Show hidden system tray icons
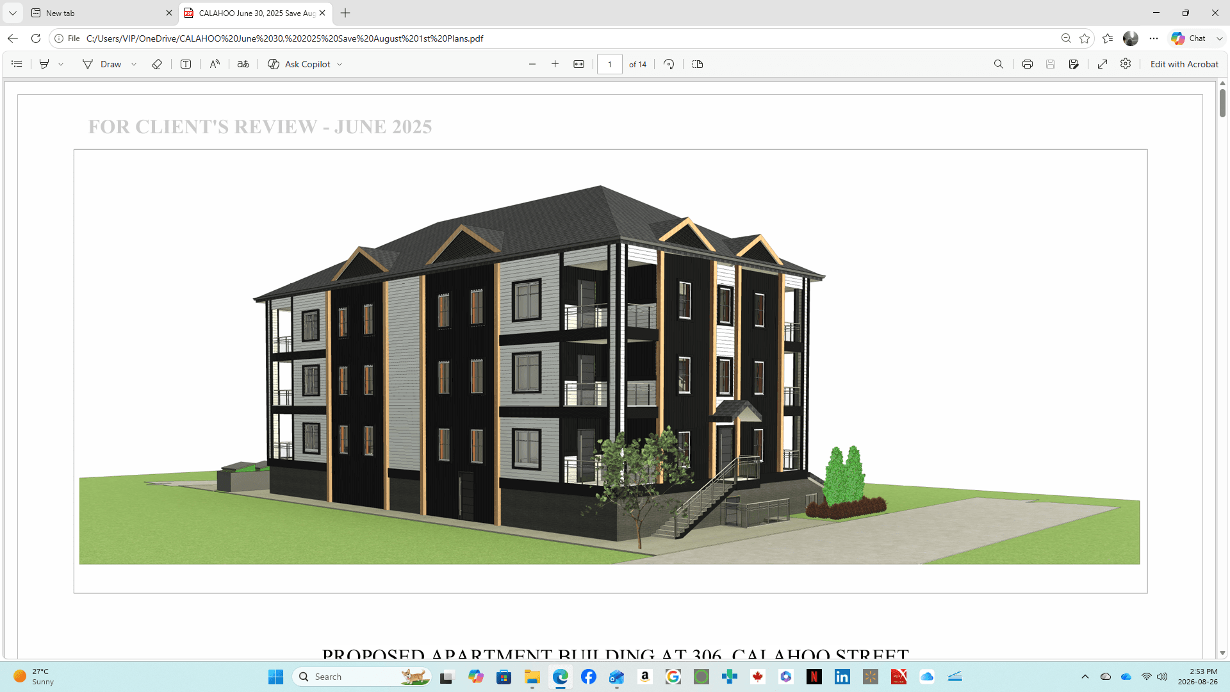 (1085, 677)
